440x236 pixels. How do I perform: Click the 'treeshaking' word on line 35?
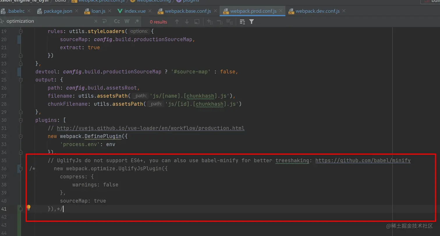point(292,160)
